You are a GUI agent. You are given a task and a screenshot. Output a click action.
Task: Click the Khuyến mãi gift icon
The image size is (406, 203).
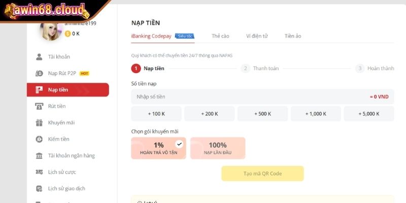pyautogui.click(x=39, y=122)
